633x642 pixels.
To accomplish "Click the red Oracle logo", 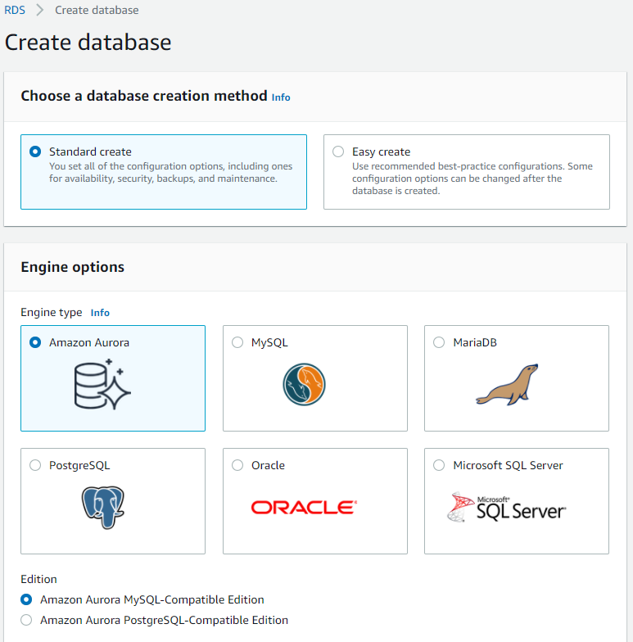I will click(304, 508).
